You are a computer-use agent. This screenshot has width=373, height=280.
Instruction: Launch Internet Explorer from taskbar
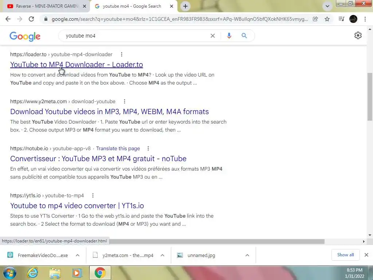(x=32, y=273)
